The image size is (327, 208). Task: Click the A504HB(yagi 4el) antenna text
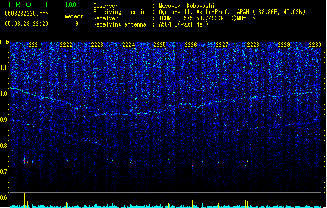(184, 24)
